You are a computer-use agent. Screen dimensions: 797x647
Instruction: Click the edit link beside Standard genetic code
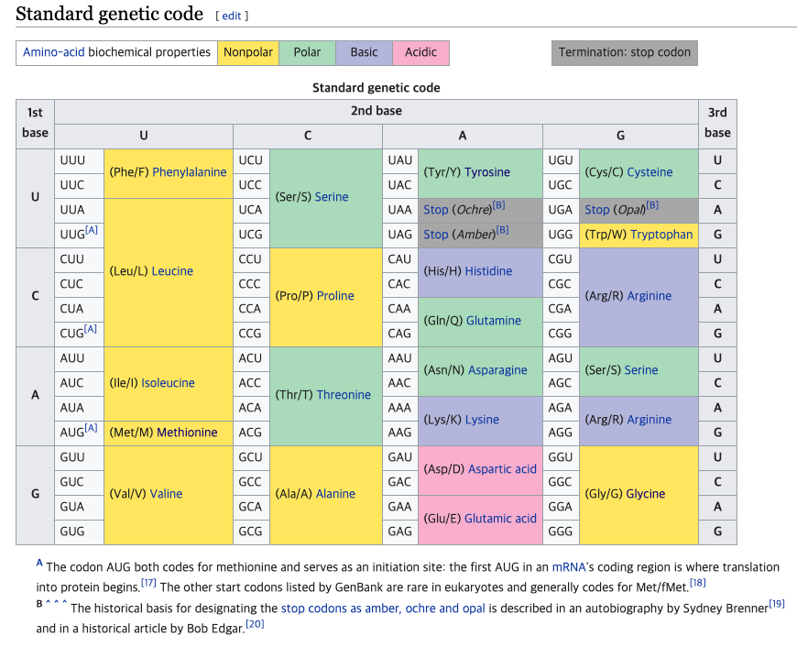pos(232,16)
